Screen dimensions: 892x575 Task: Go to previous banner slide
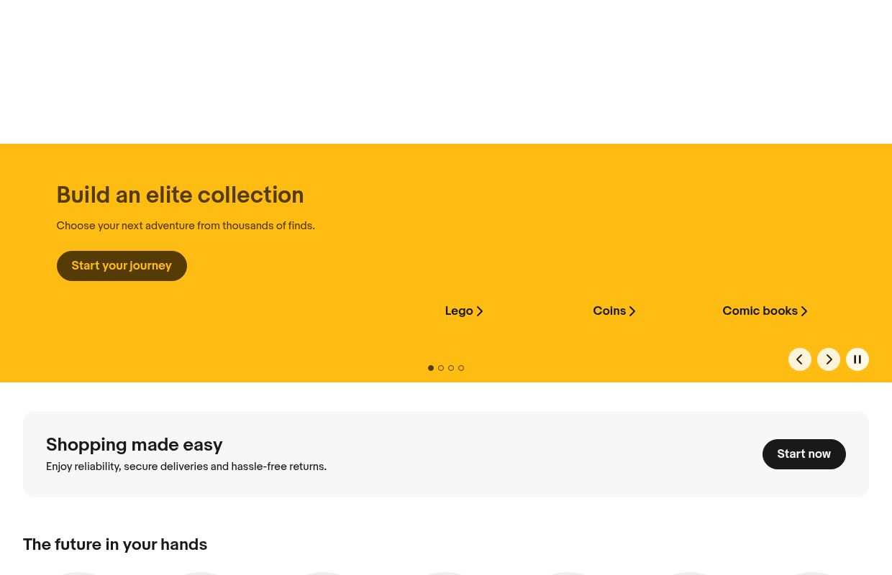pos(799,359)
